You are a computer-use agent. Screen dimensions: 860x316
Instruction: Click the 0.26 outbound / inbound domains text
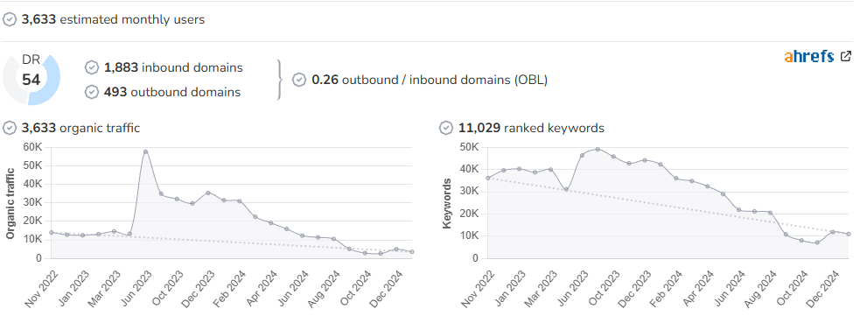[430, 81]
